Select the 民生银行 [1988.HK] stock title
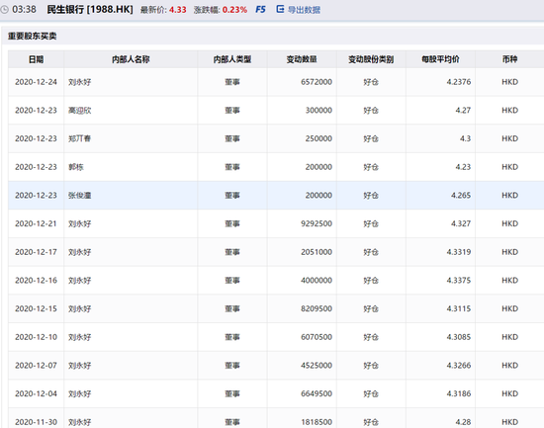The image size is (544, 428). (x=90, y=9)
